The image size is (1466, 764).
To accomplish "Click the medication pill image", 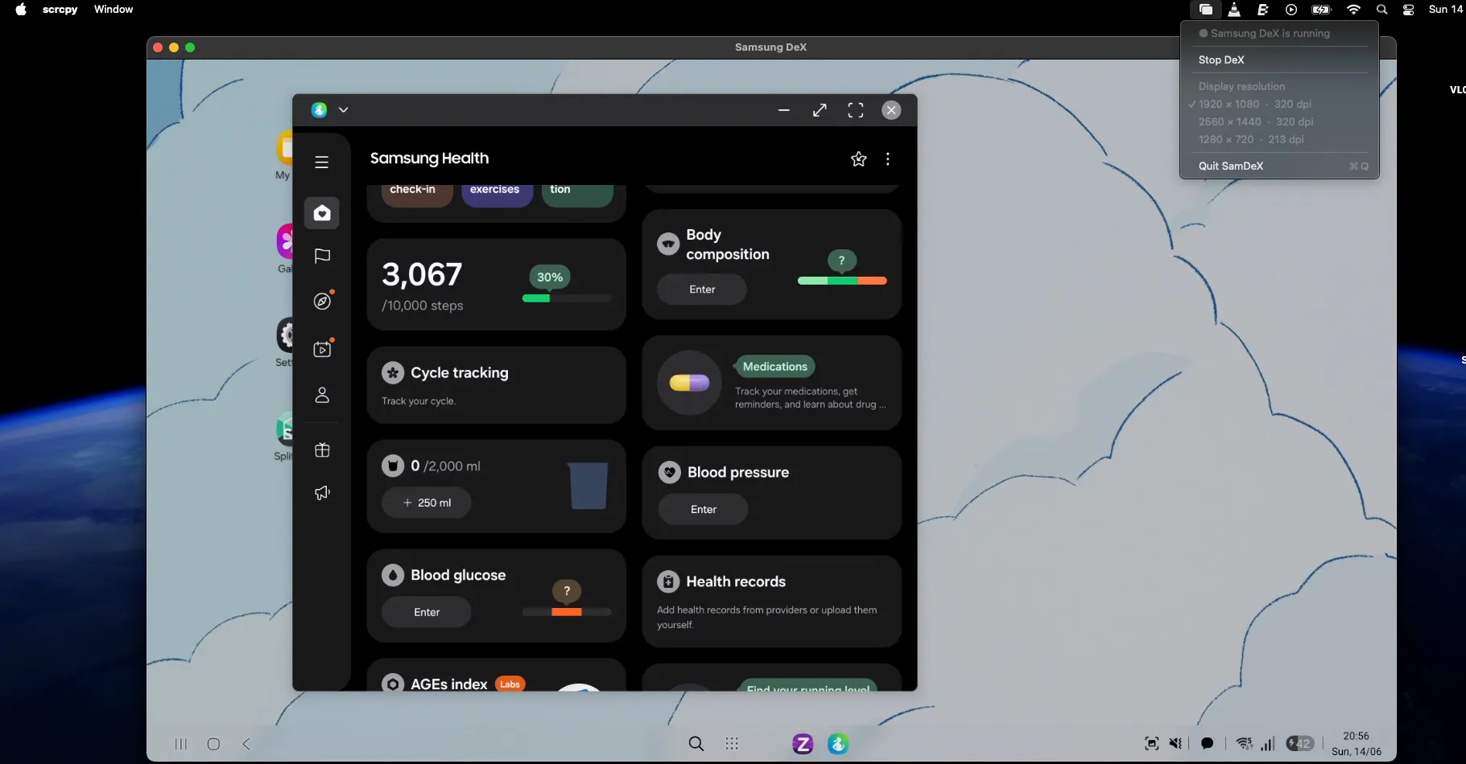I will [x=689, y=383].
